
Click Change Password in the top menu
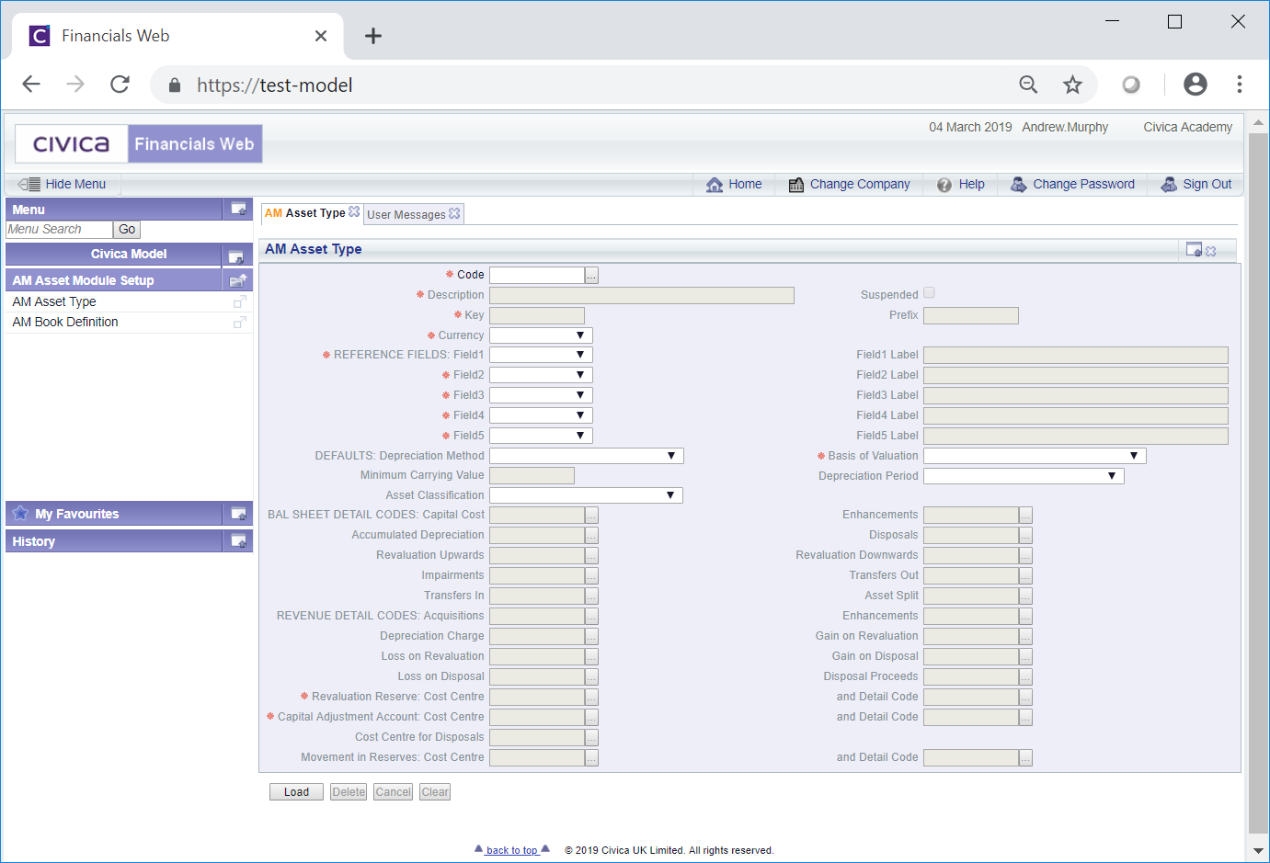tap(1072, 184)
